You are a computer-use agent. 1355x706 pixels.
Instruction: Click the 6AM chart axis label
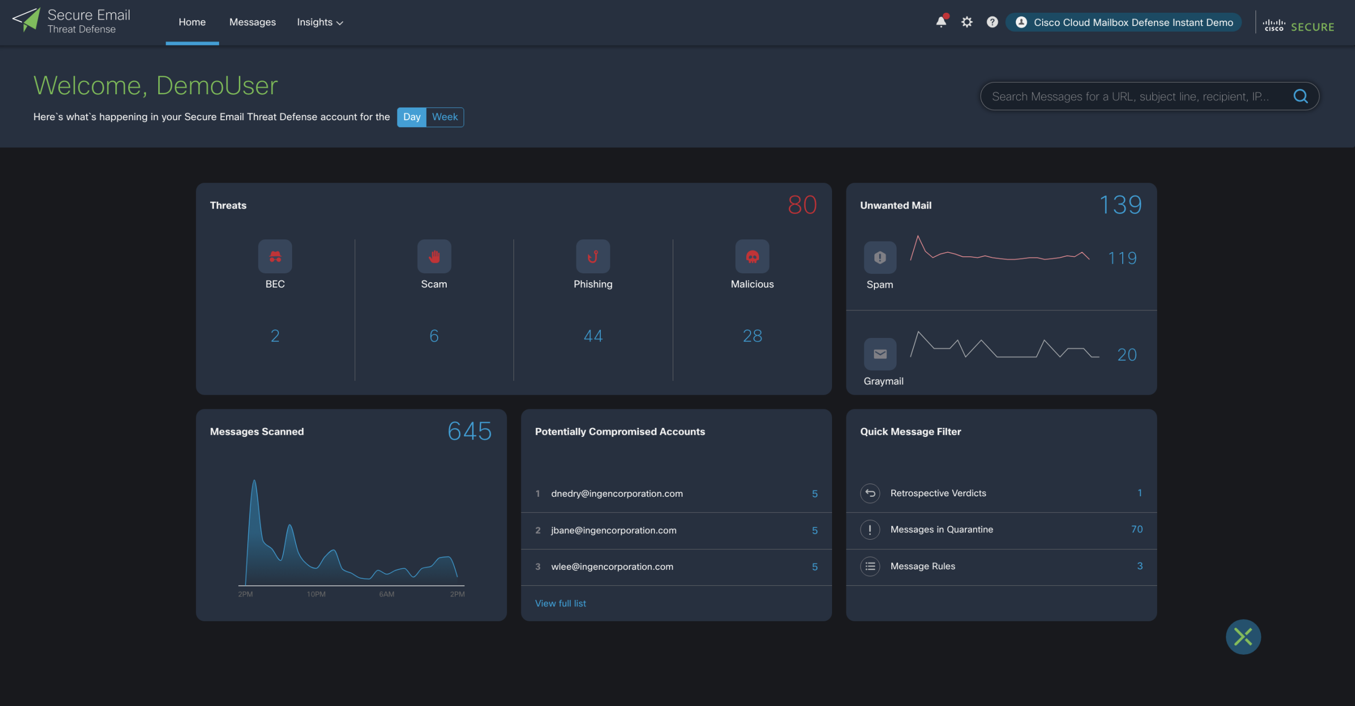pos(386,594)
